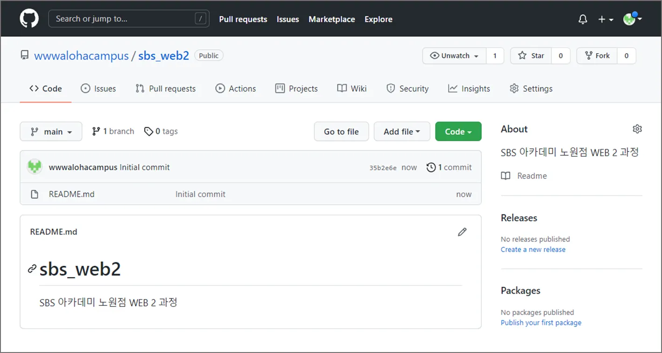Open the user avatar menu
Image resolution: width=662 pixels, height=353 pixels.
633,19
